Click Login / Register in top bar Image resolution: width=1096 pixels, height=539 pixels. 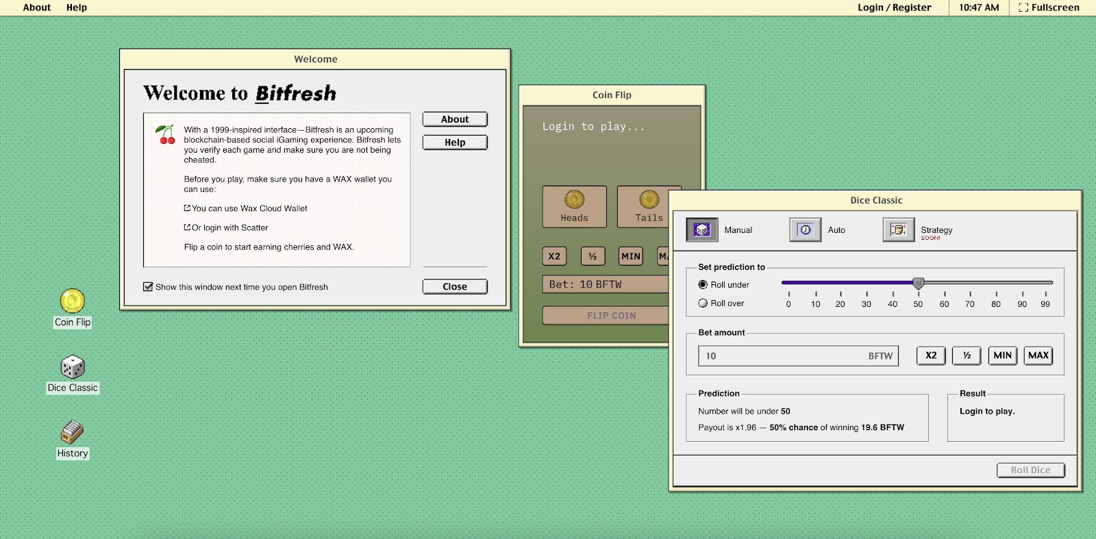(x=895, y=8)
